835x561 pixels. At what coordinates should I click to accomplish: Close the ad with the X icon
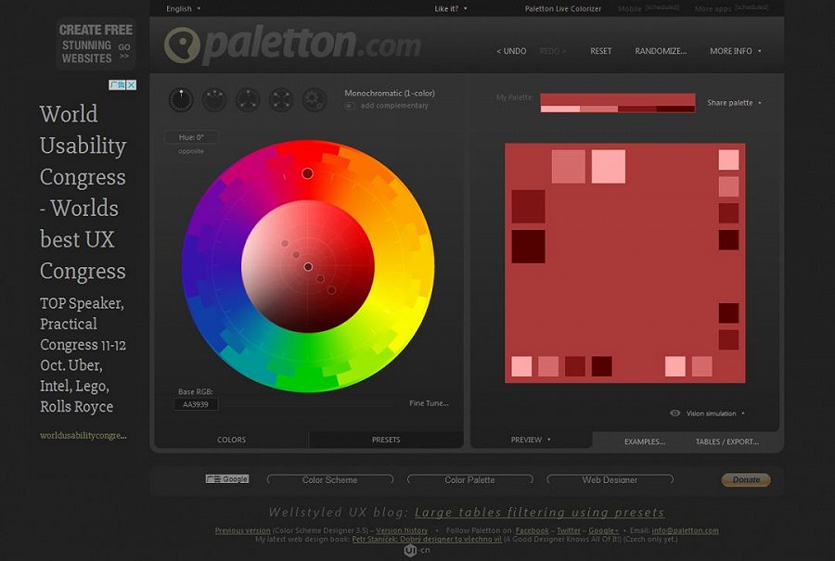tap(132, 84)
